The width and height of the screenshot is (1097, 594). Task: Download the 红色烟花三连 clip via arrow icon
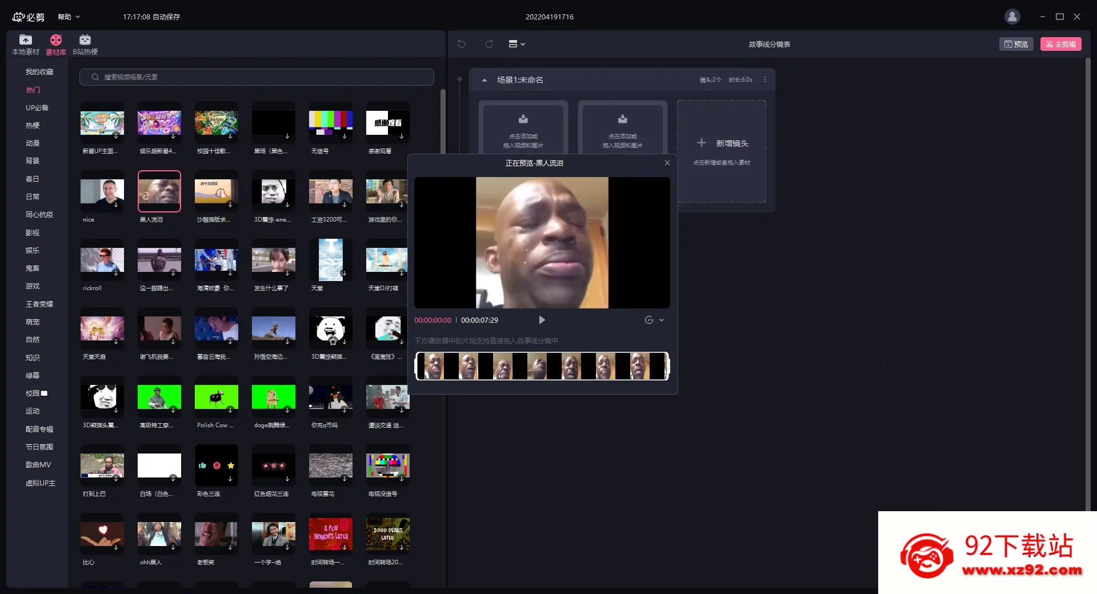[x=287, y=479]
